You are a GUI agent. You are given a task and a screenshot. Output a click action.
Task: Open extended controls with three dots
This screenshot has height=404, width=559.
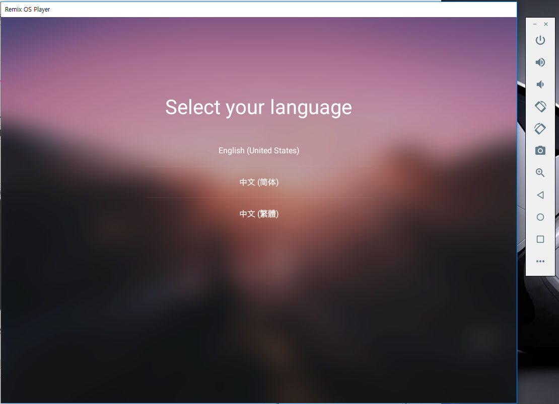click(x=540, y=261)
